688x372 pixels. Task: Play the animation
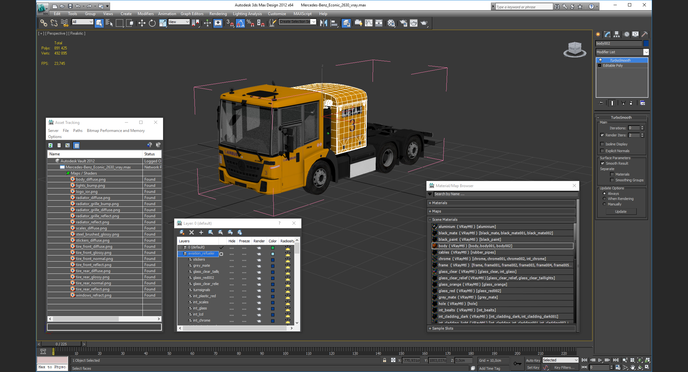click(600, 360)
